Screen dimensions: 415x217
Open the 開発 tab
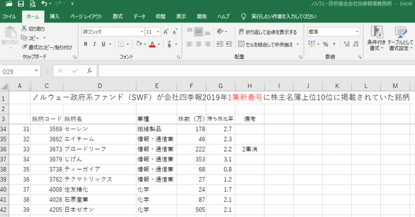[x=202, y=17]
